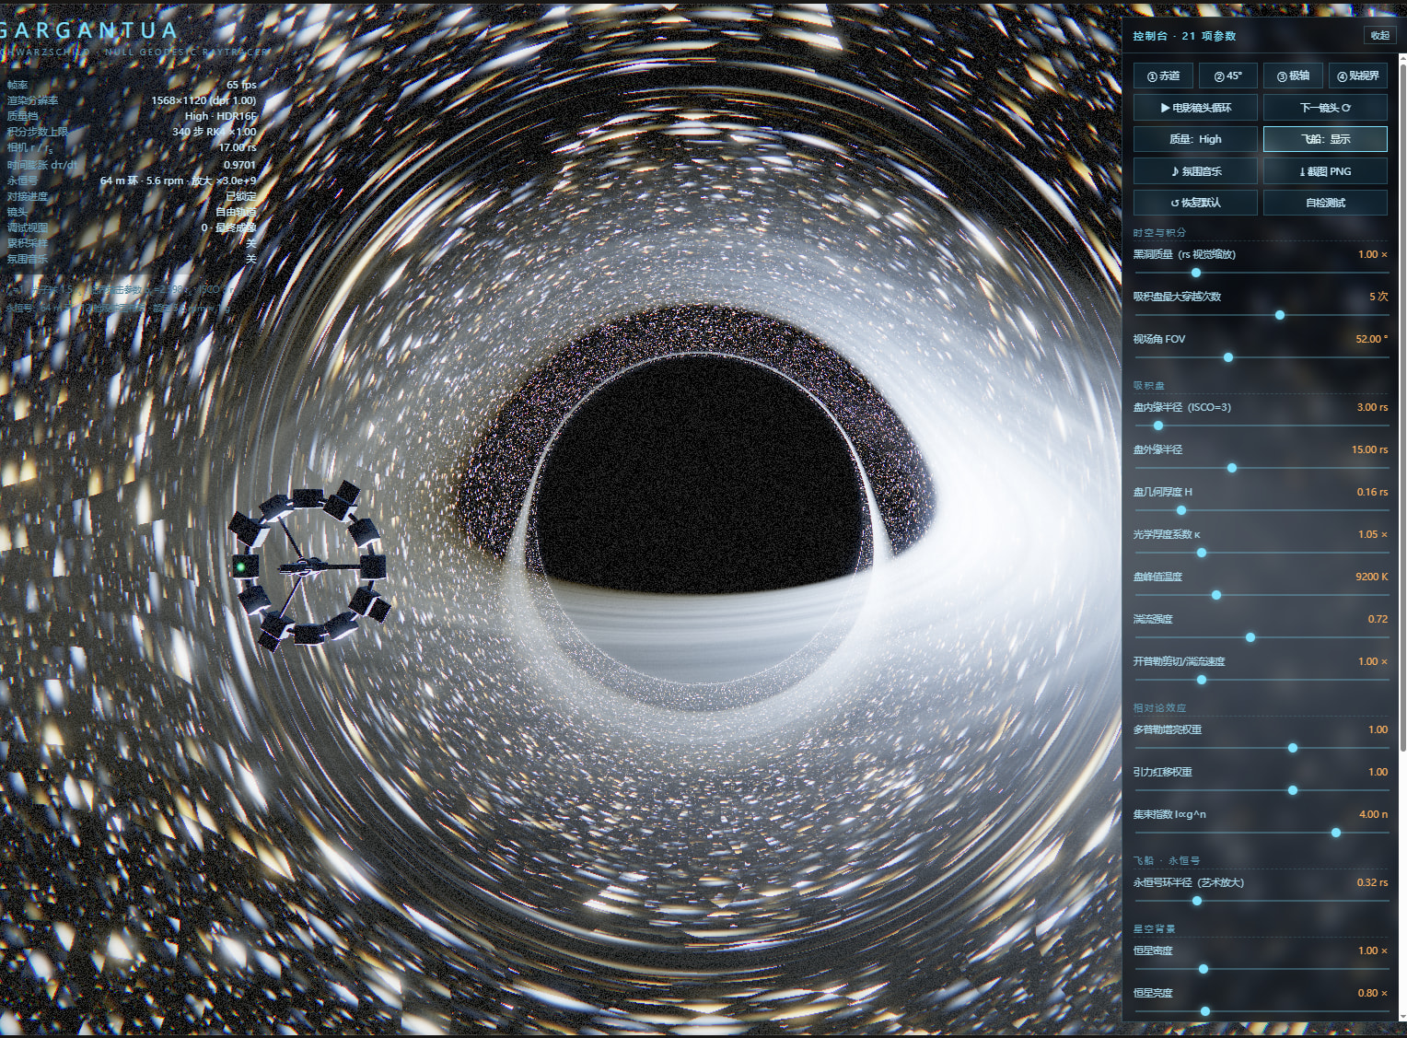
Task: Reset parameters with 恢复默认
Action: [1195, 203]
